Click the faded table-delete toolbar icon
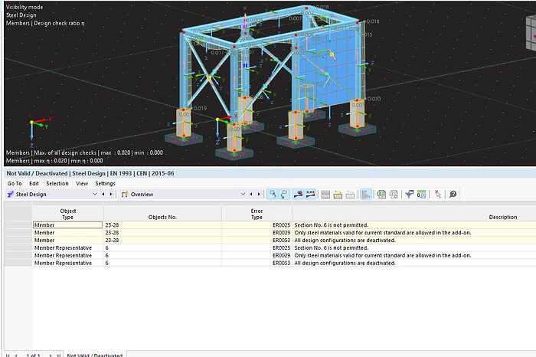The width and height of the screenshot is (536, 357). [x=350, y=195]
